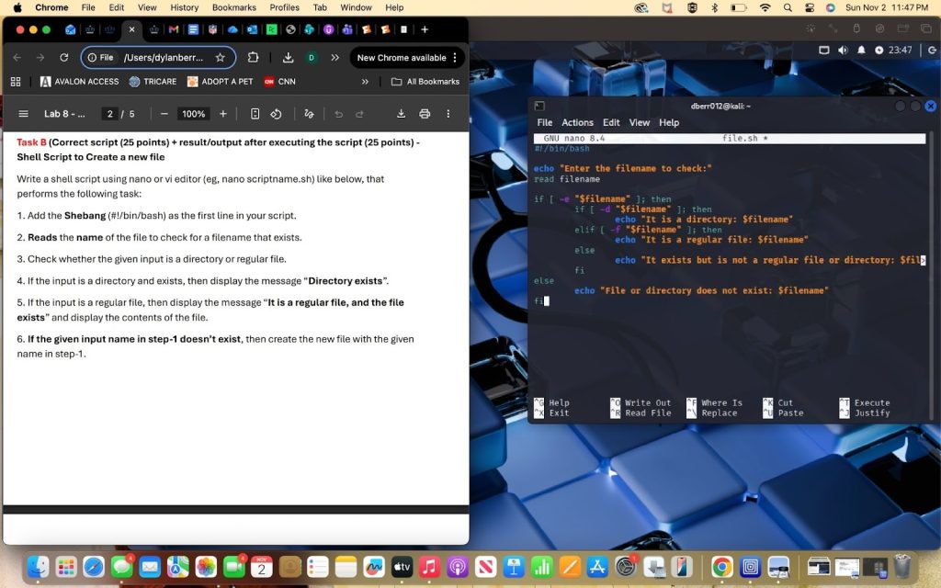Open the View menu in the terminal
Viewport: 941px width, 588px height.
pyautogui.click(x=640, y=122)
